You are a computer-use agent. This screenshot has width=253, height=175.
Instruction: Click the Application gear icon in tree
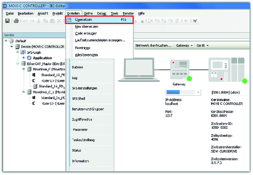29,58
